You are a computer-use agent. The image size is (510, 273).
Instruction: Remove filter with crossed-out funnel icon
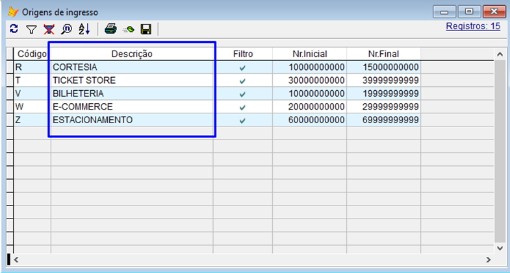[x=49, y=29]
